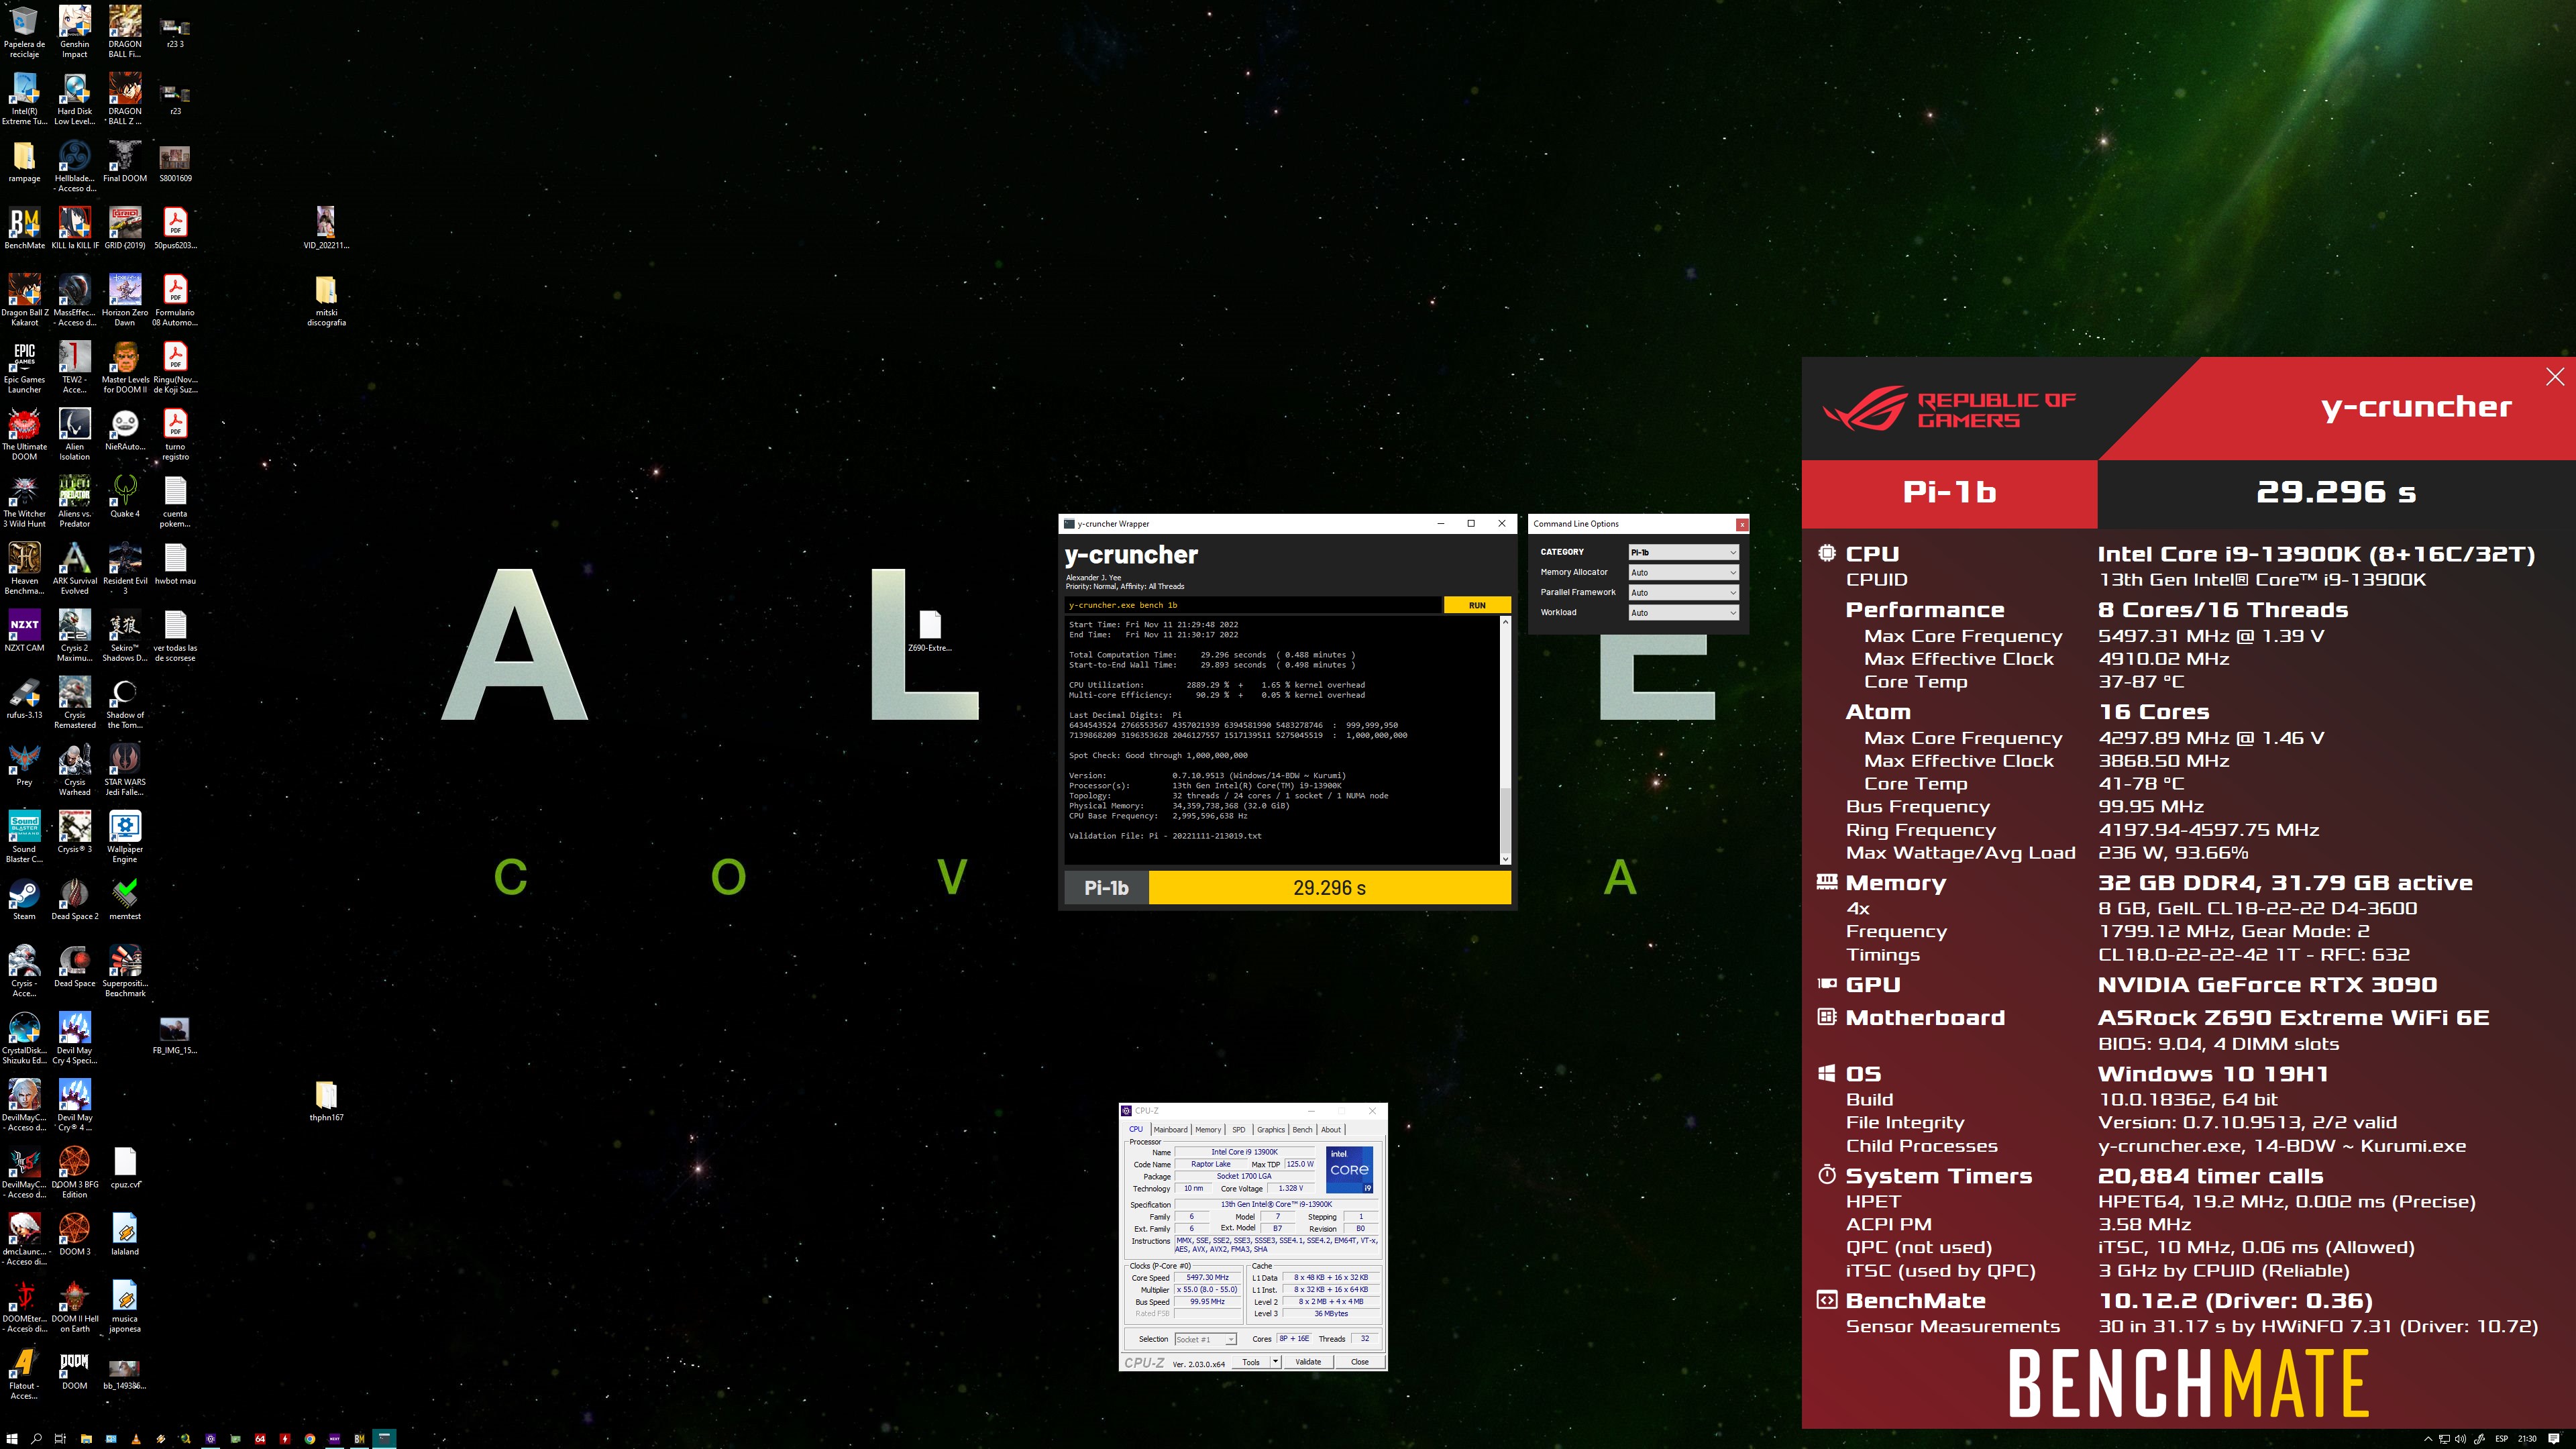The height and width of the screenshot is (1449, 2576).
Task: Switch to the SPD tab in CPU-Z
Action: [x=1239, y=1129]
